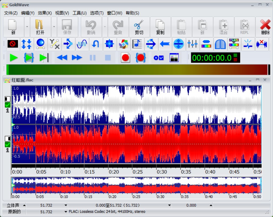273x217 pixels.
Task: Click the censor effect icon with red circle
Action: coord(13,44)
